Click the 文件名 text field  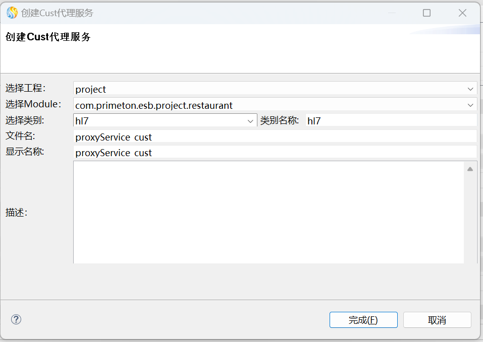pyautogui.click(x=274, y=137)
